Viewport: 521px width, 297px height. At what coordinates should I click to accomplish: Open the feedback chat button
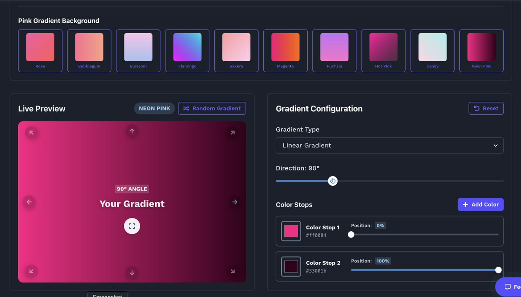[508, 287]
